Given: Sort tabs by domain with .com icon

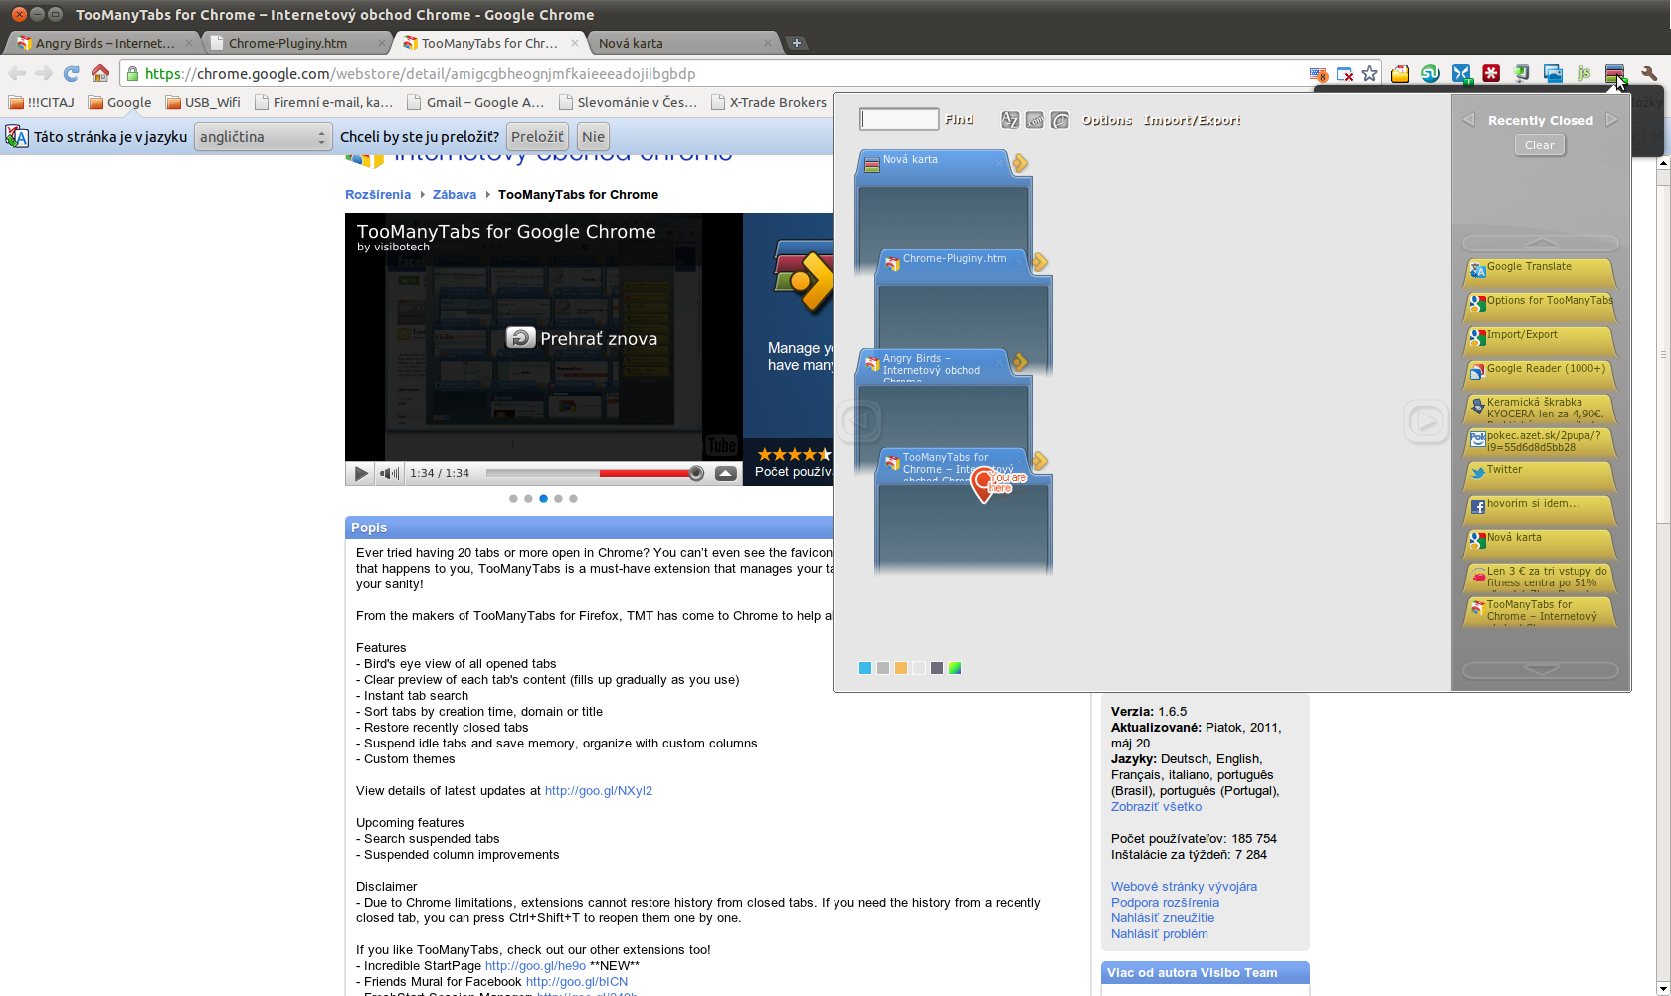Looking at the screenshot, I should [x=1035, y=120].
